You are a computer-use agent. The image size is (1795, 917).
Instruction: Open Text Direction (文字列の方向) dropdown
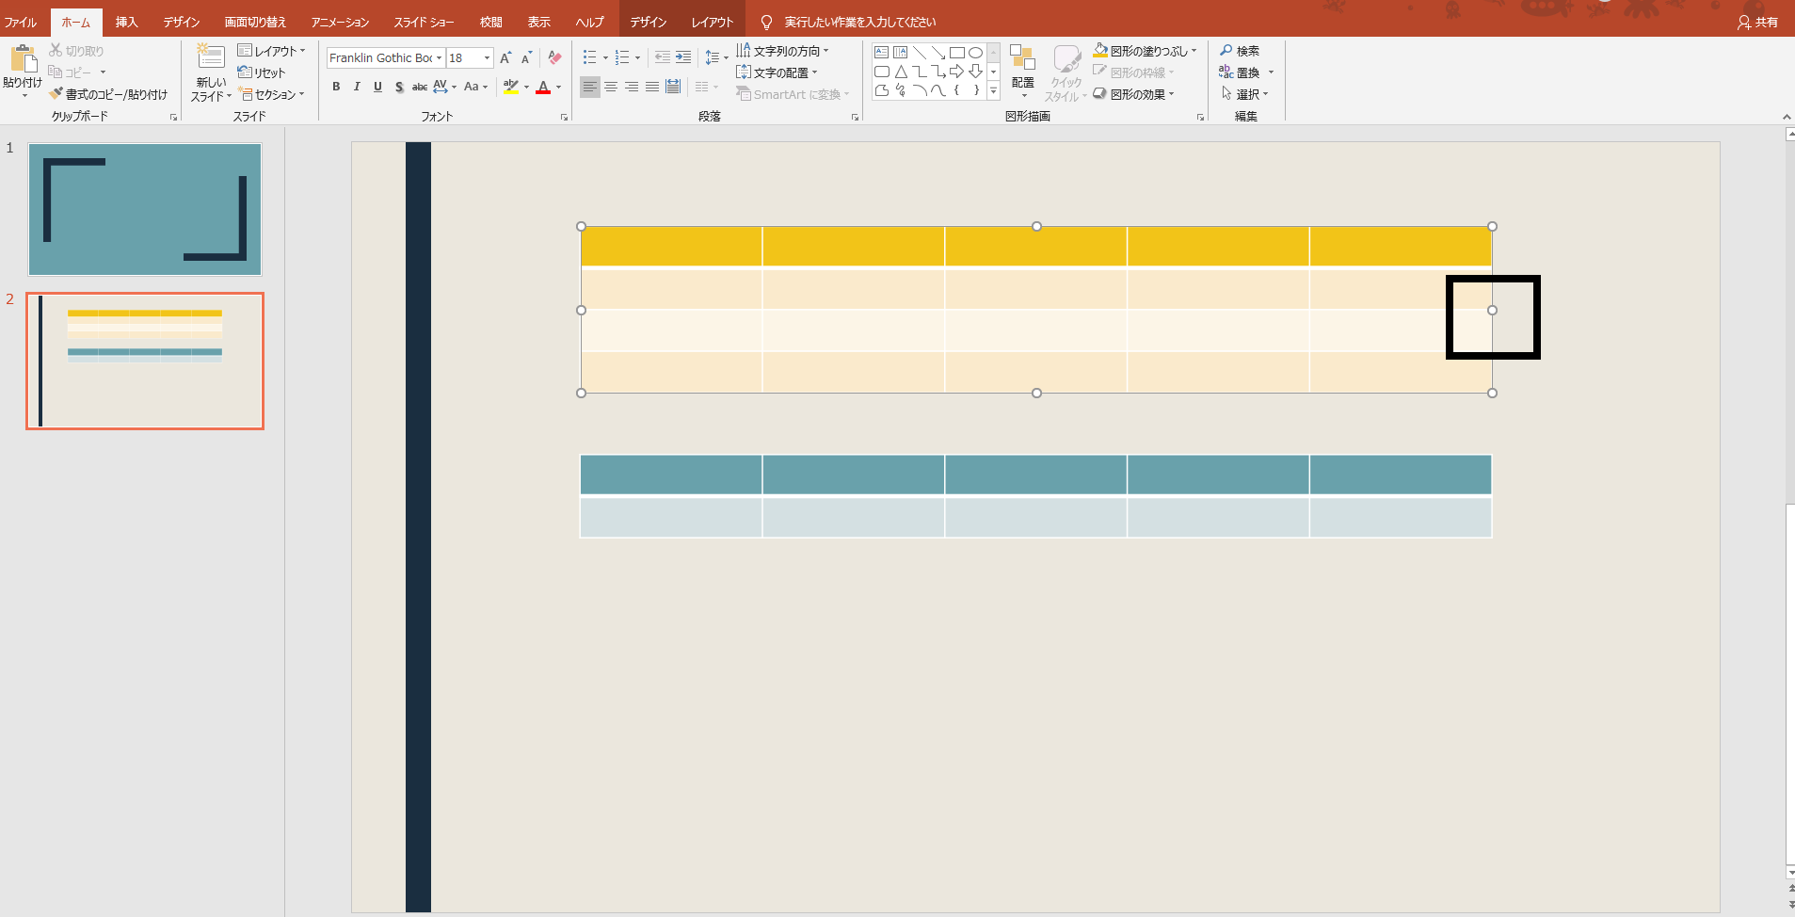(x=782, y=51)
